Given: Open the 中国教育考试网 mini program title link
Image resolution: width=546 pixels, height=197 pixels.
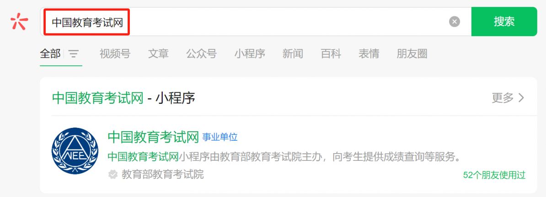Looking at the screenshot, I should tap(153, 137).
